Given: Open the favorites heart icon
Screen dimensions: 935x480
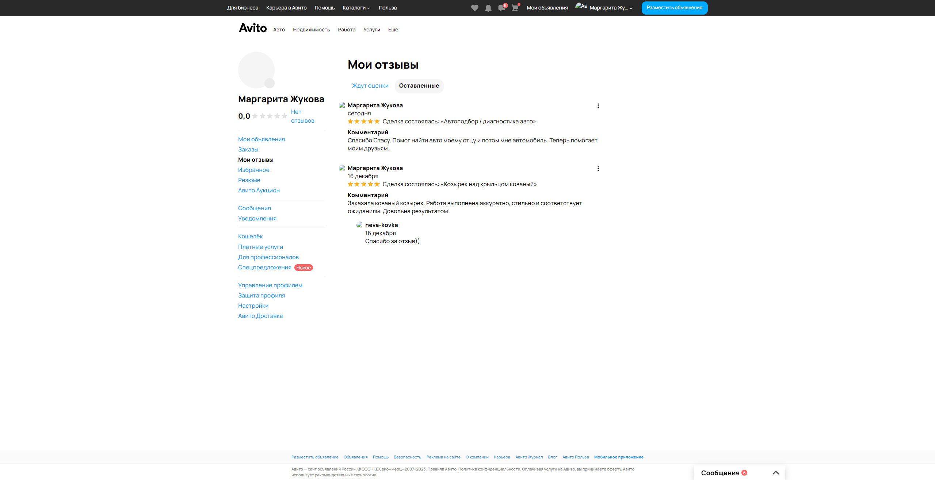Looking at the screenshot, I should (x=474, y=8).
